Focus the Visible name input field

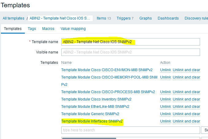click(130, 52)
